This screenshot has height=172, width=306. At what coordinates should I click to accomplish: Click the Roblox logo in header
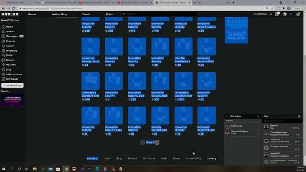click(x=10, y=14)
